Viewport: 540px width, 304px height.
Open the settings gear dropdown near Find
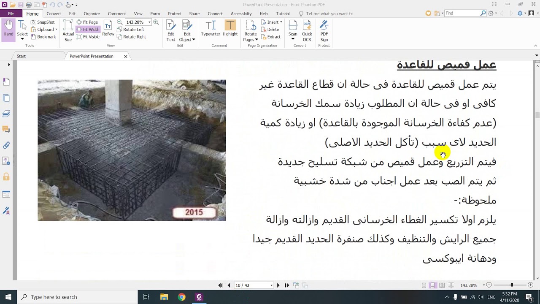pyautogui.click(x=492, y=13)
